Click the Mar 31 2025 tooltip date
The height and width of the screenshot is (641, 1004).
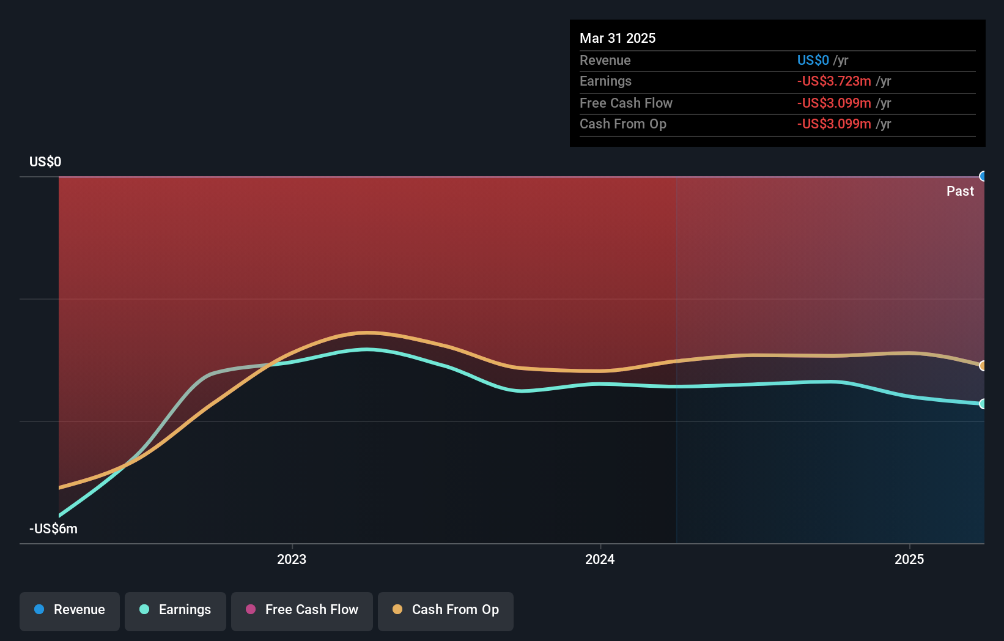(618, 38)
